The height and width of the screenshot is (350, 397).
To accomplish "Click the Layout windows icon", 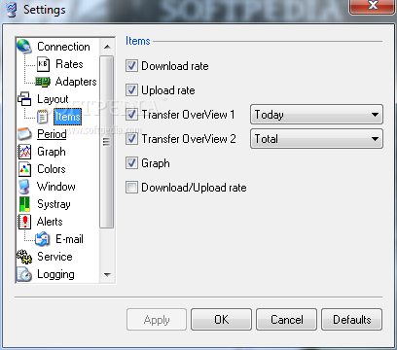I will coord(24,99).
